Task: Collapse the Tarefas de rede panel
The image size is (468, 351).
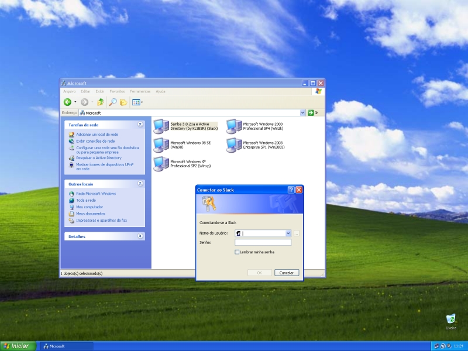Action: click(140, 125)
